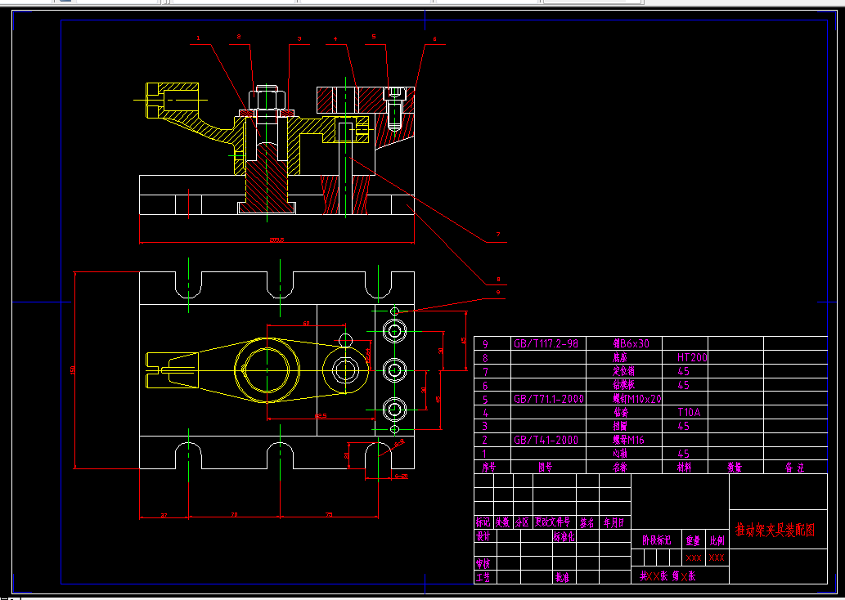Select the sheet count text 共XX张 第X张
The height and width of the screenshot is (600, 845).
667,576
